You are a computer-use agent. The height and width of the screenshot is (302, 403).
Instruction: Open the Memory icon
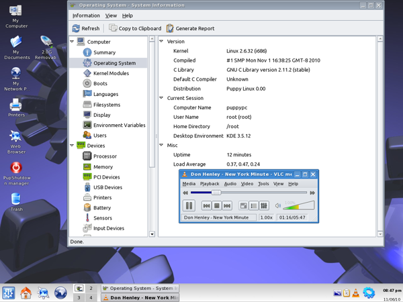click(87, 167)
